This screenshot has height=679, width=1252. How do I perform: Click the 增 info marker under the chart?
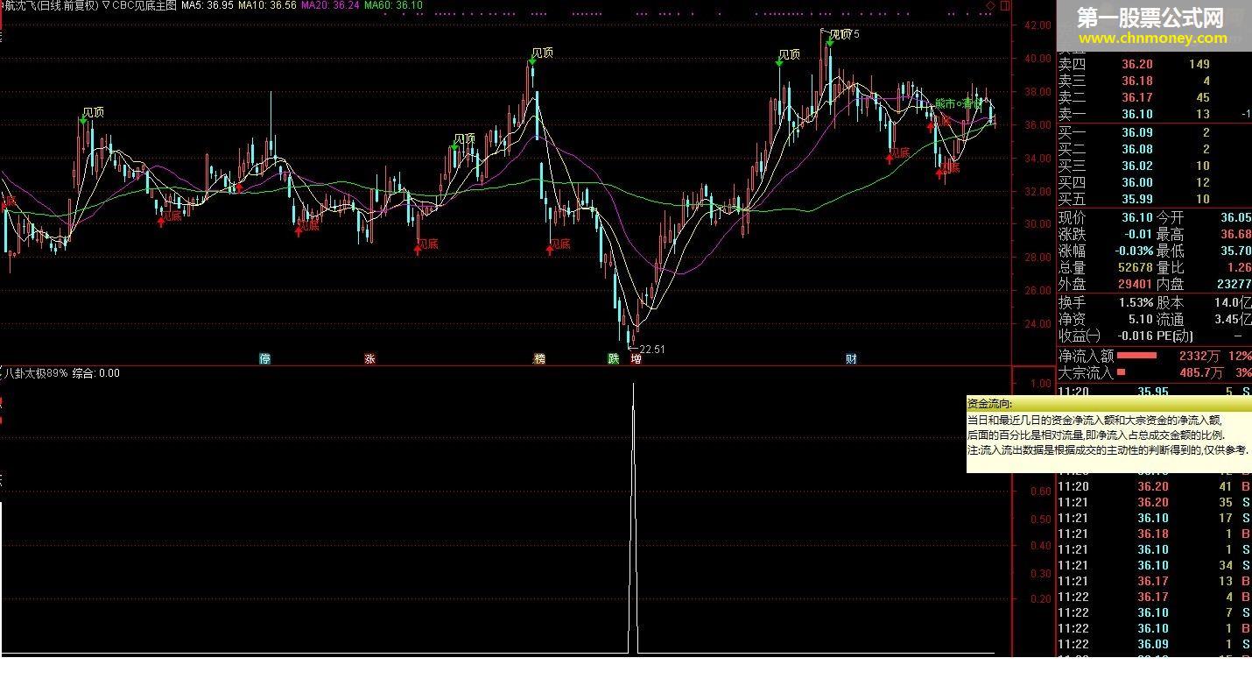(x=637, y=359)
